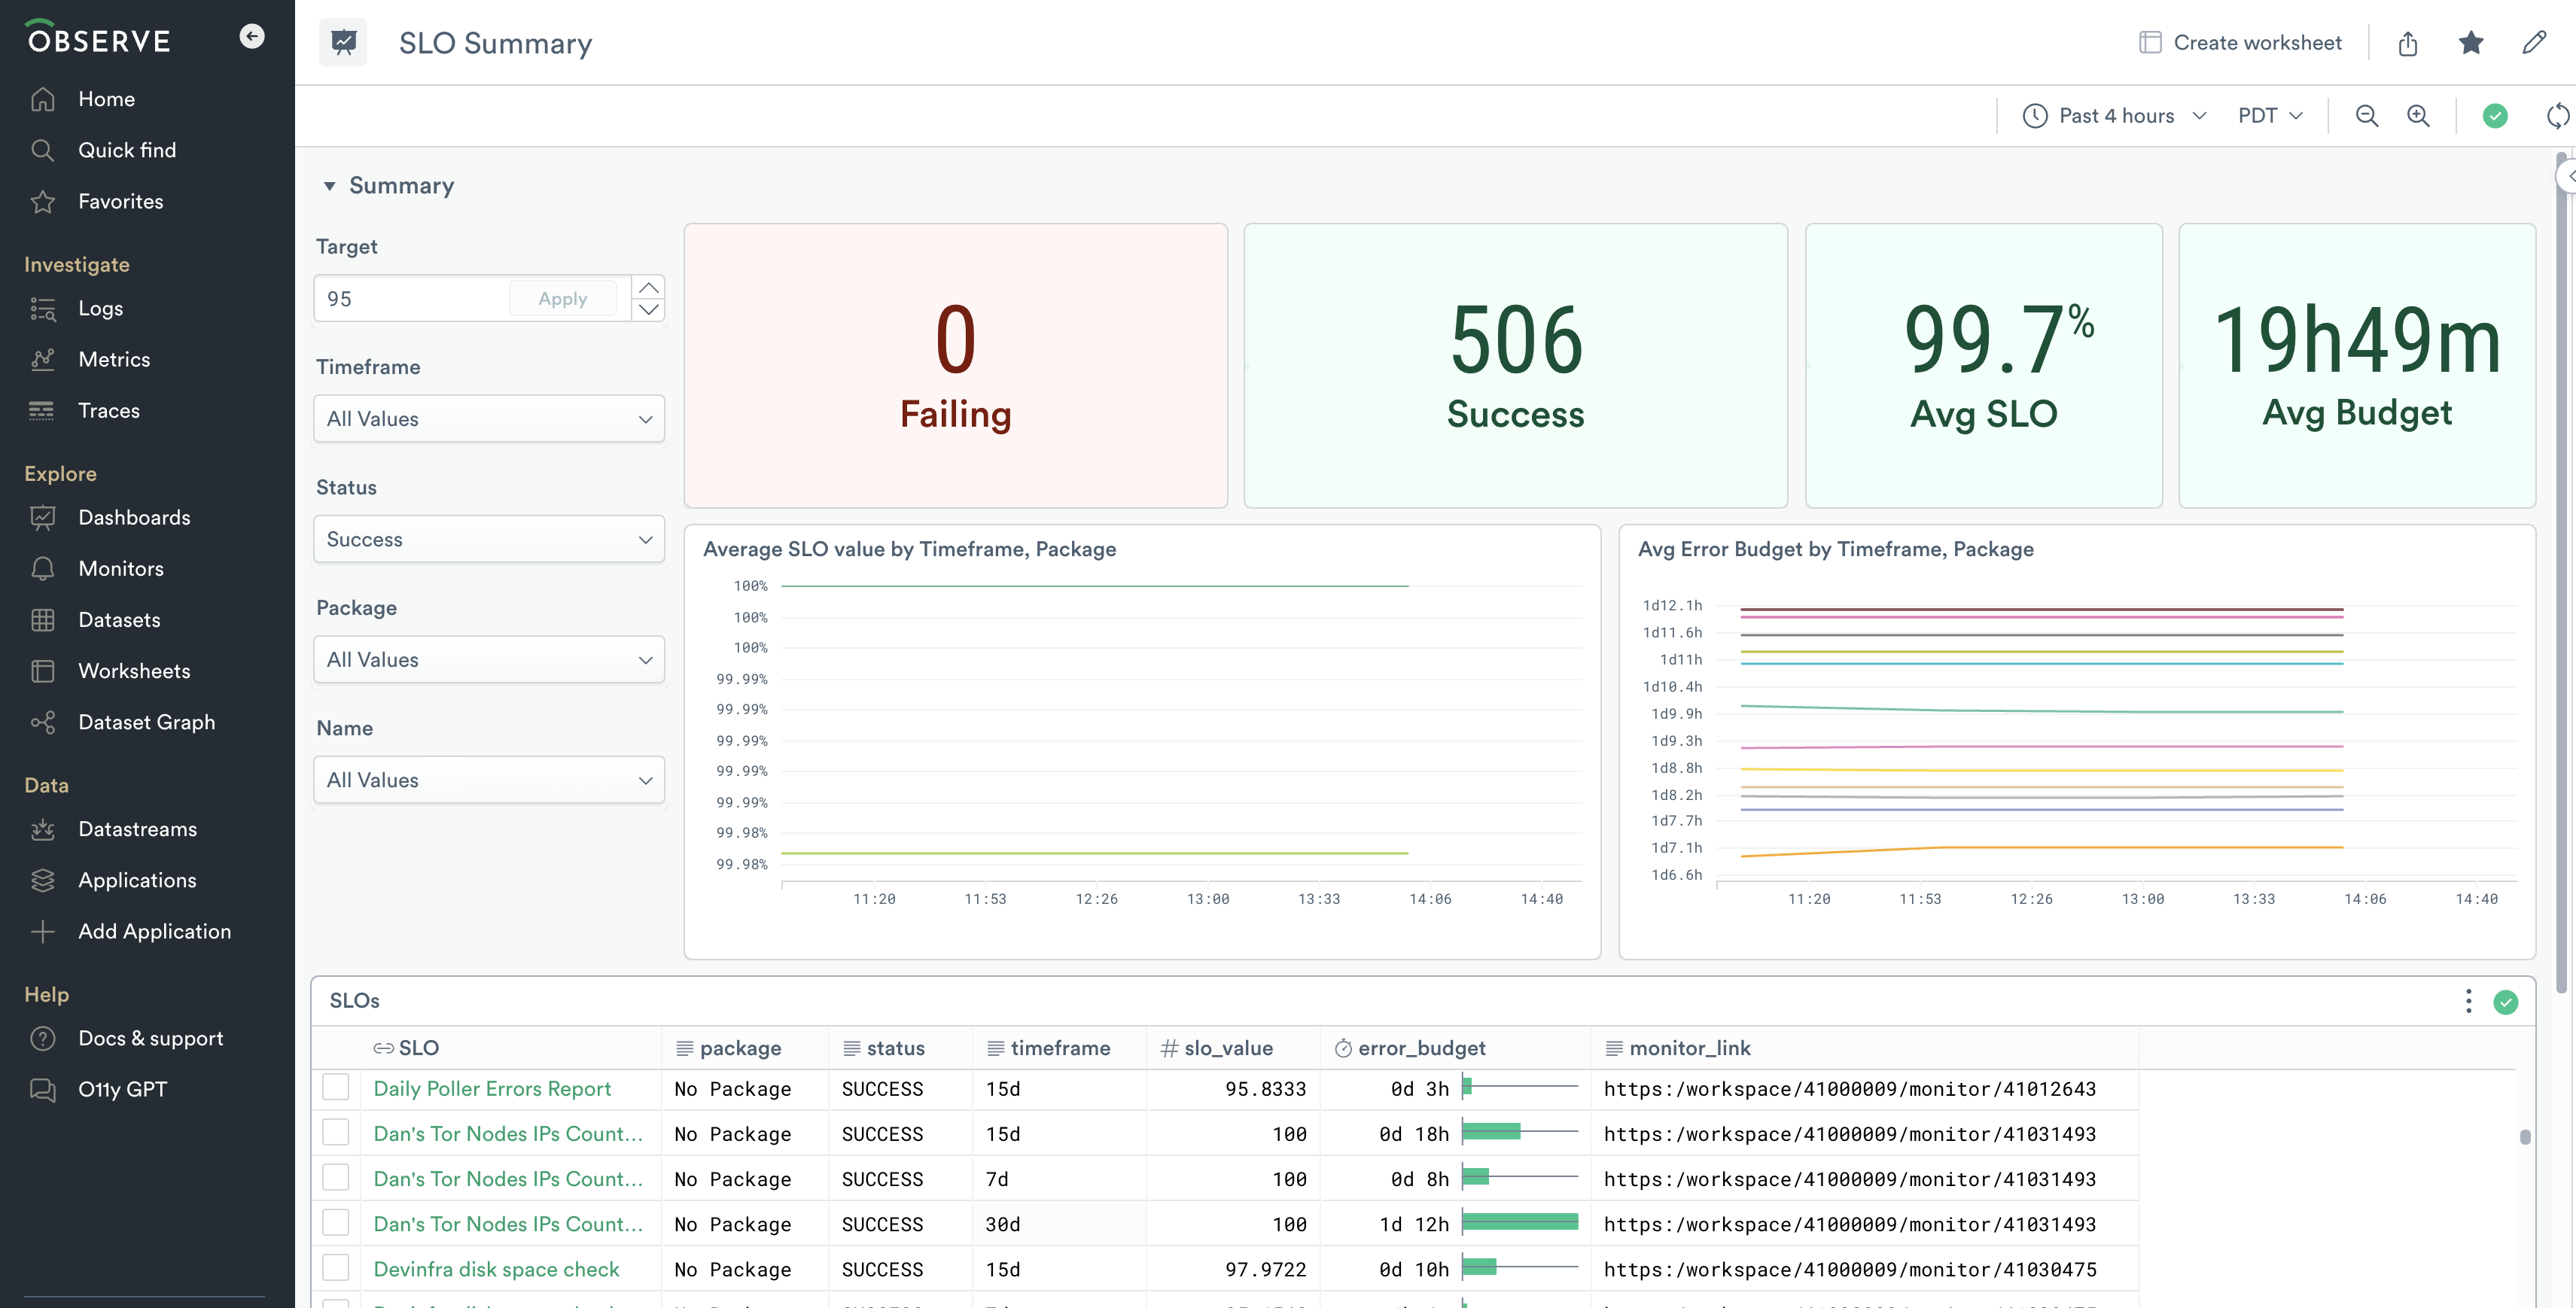This screenshot has height=1308, width=2576.
Task: Click the favorite star icon in header
Action: [2470, 43]
